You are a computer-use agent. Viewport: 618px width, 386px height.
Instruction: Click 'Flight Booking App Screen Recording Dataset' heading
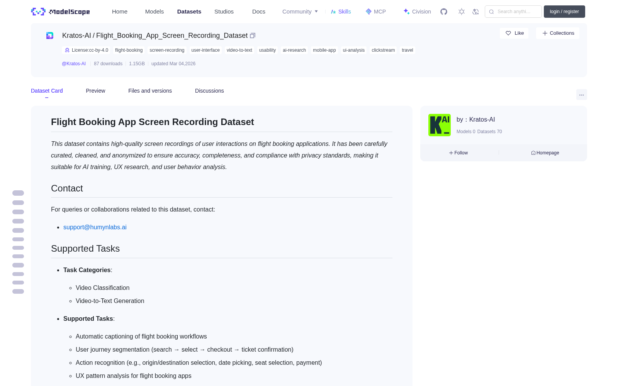coord(153,122)
